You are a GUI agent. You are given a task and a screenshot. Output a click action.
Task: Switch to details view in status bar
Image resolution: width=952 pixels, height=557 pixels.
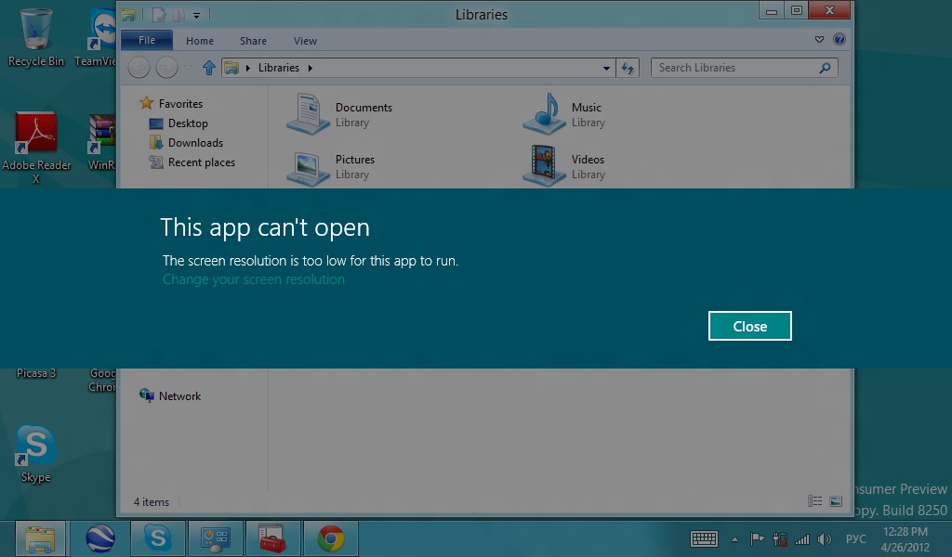click(x=814, y=501)
